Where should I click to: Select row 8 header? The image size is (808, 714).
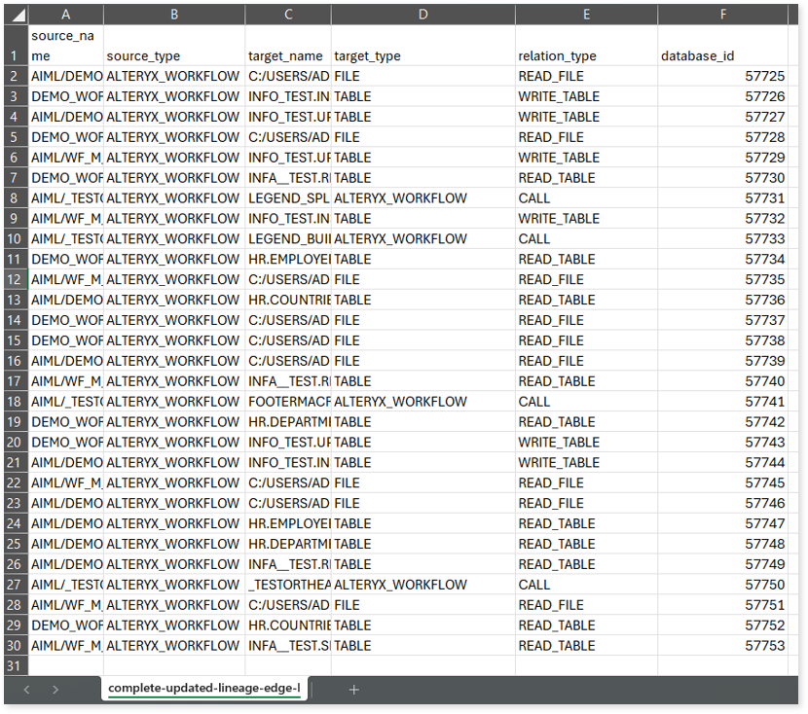coord(16,198)
